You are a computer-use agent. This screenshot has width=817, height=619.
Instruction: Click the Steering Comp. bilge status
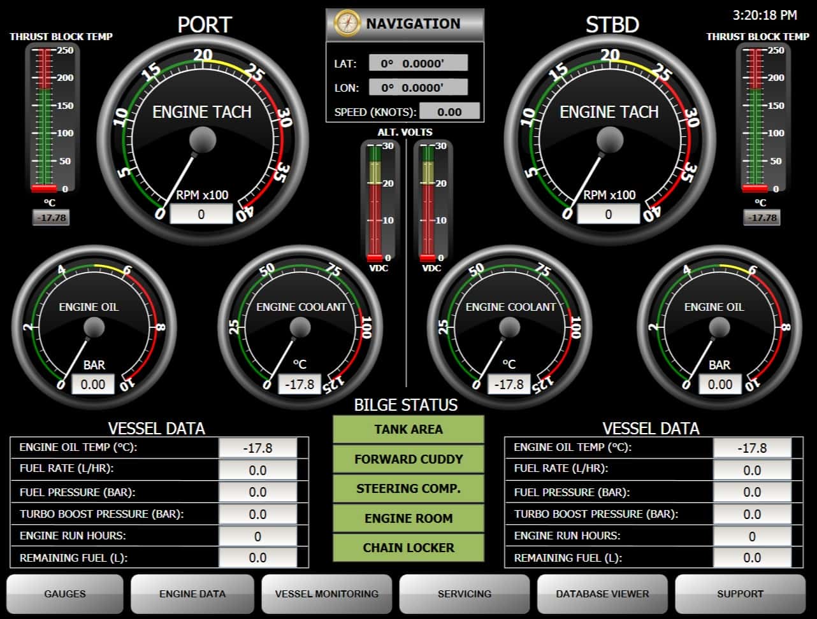408,488
